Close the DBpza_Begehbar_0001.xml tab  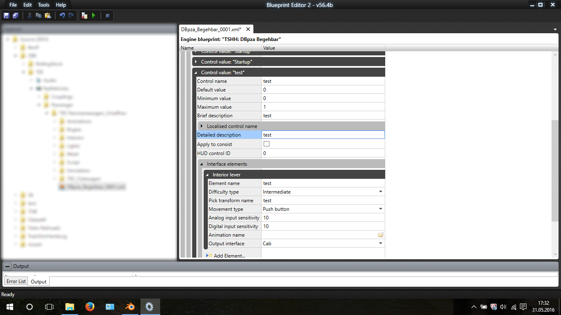pos(248,29)
